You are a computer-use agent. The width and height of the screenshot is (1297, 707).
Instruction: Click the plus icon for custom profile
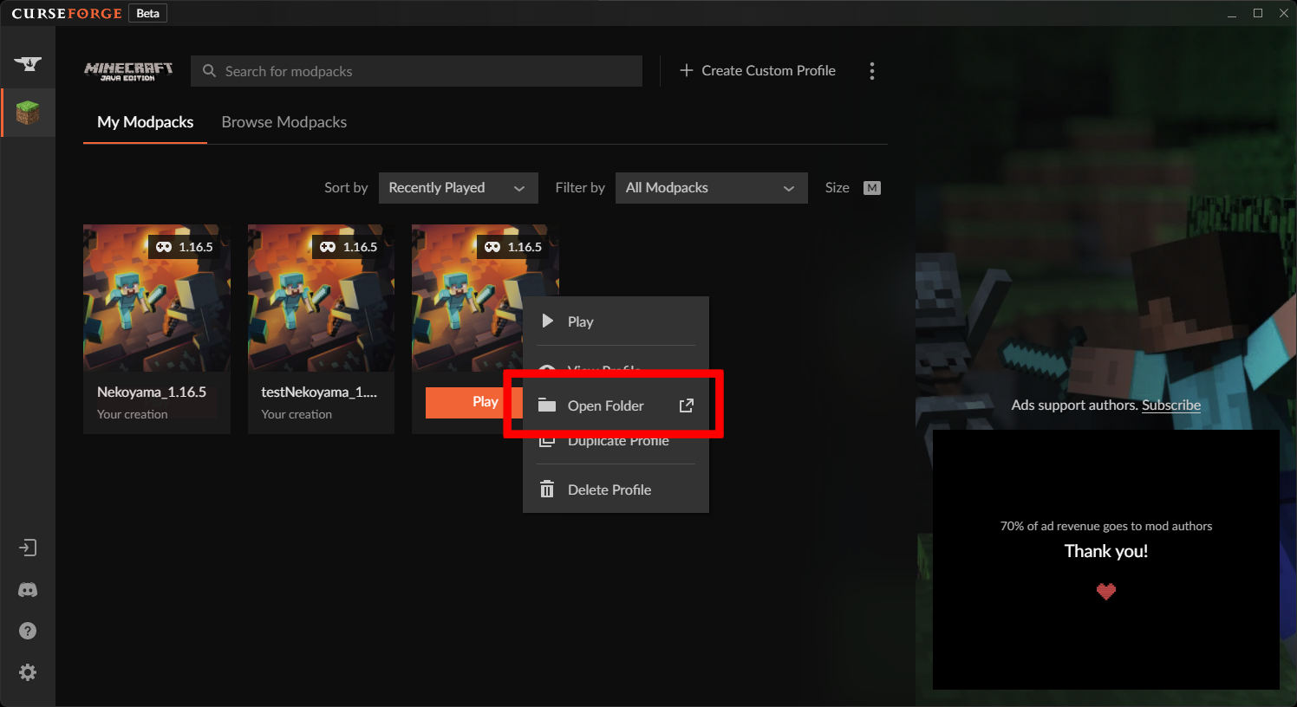tap(687, 70)
